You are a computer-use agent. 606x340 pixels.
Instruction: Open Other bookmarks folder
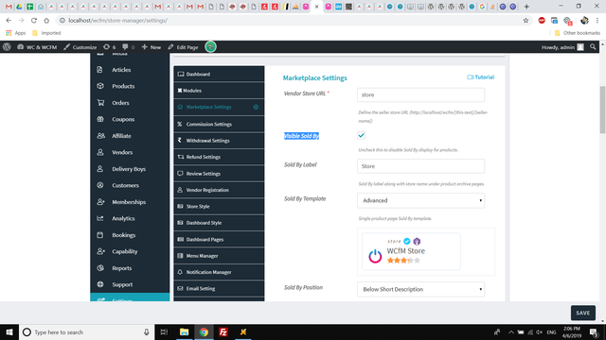[578, 33]
